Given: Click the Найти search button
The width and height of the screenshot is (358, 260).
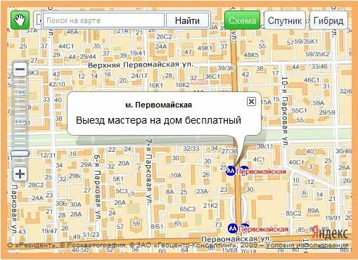Looking at the screenshot, I should pos(187,20).
